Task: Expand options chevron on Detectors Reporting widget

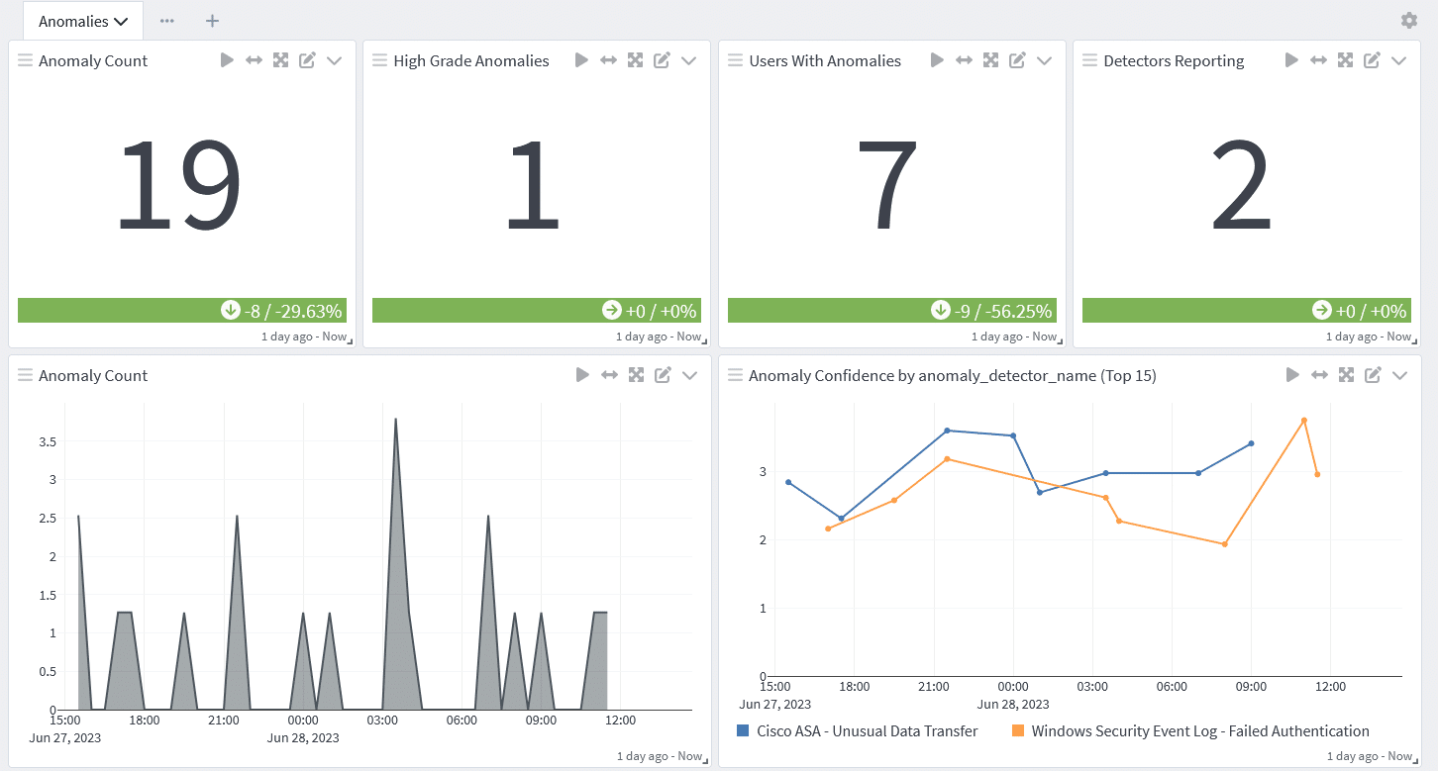Action: tap(1398, 60)
